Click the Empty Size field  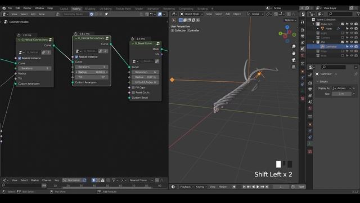pyautogui.click(x=341, y=94)
